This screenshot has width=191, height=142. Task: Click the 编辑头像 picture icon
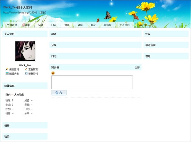click(x=7, y=74)
